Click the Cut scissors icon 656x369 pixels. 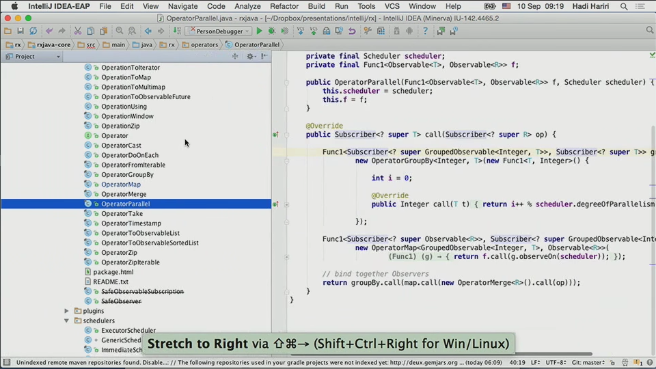coord(78,31)
